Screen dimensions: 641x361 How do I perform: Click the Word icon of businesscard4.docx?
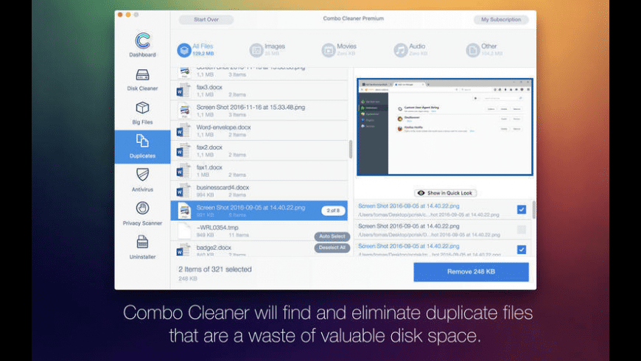point(183,191)
